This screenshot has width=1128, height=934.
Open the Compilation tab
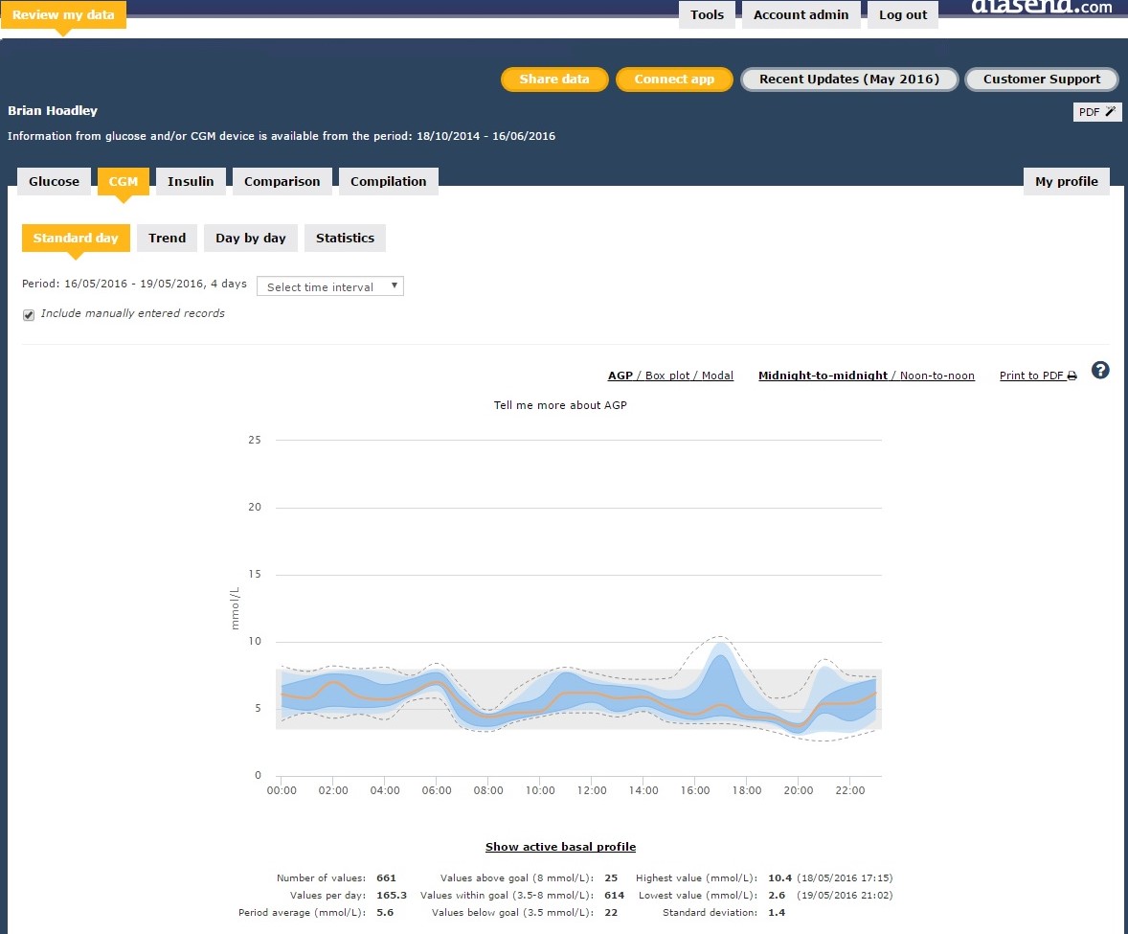tap(388, 181)
